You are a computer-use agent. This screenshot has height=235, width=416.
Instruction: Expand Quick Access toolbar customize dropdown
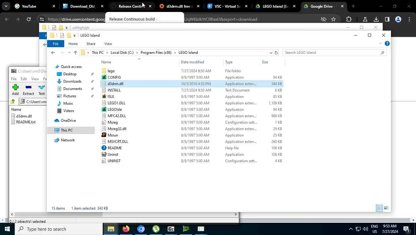(x=74, y=35)
